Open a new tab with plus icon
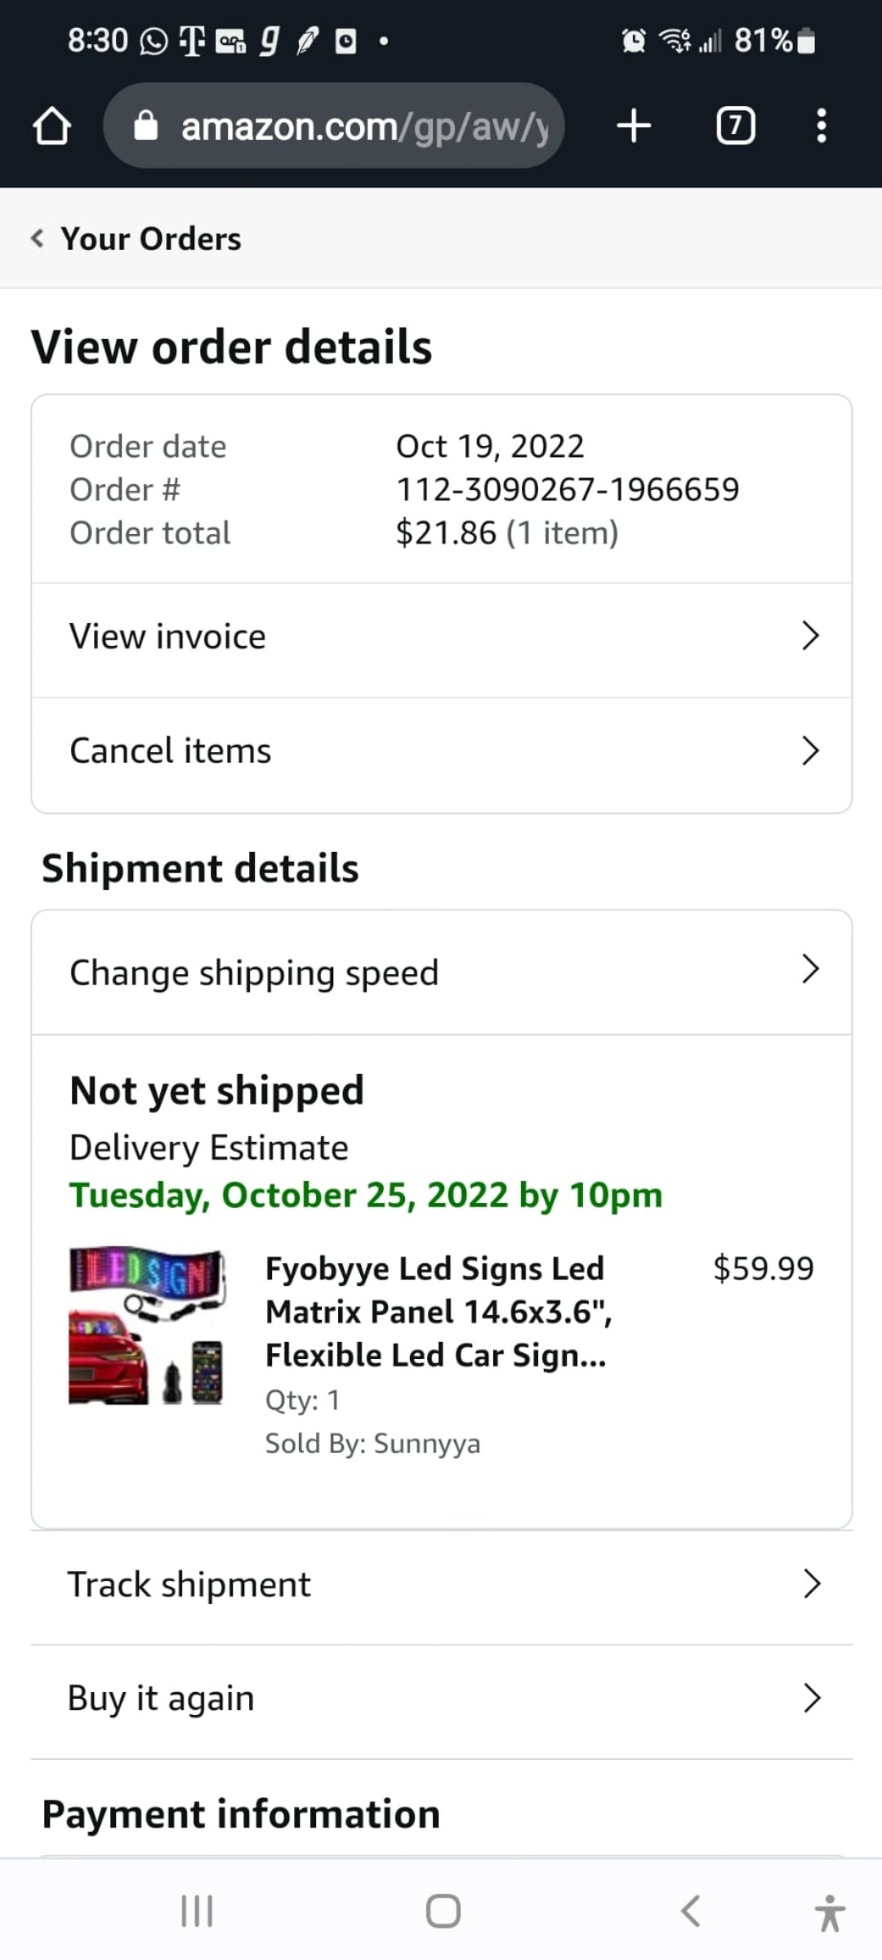The image size is (882, 1960). click(x=634, y=127)
